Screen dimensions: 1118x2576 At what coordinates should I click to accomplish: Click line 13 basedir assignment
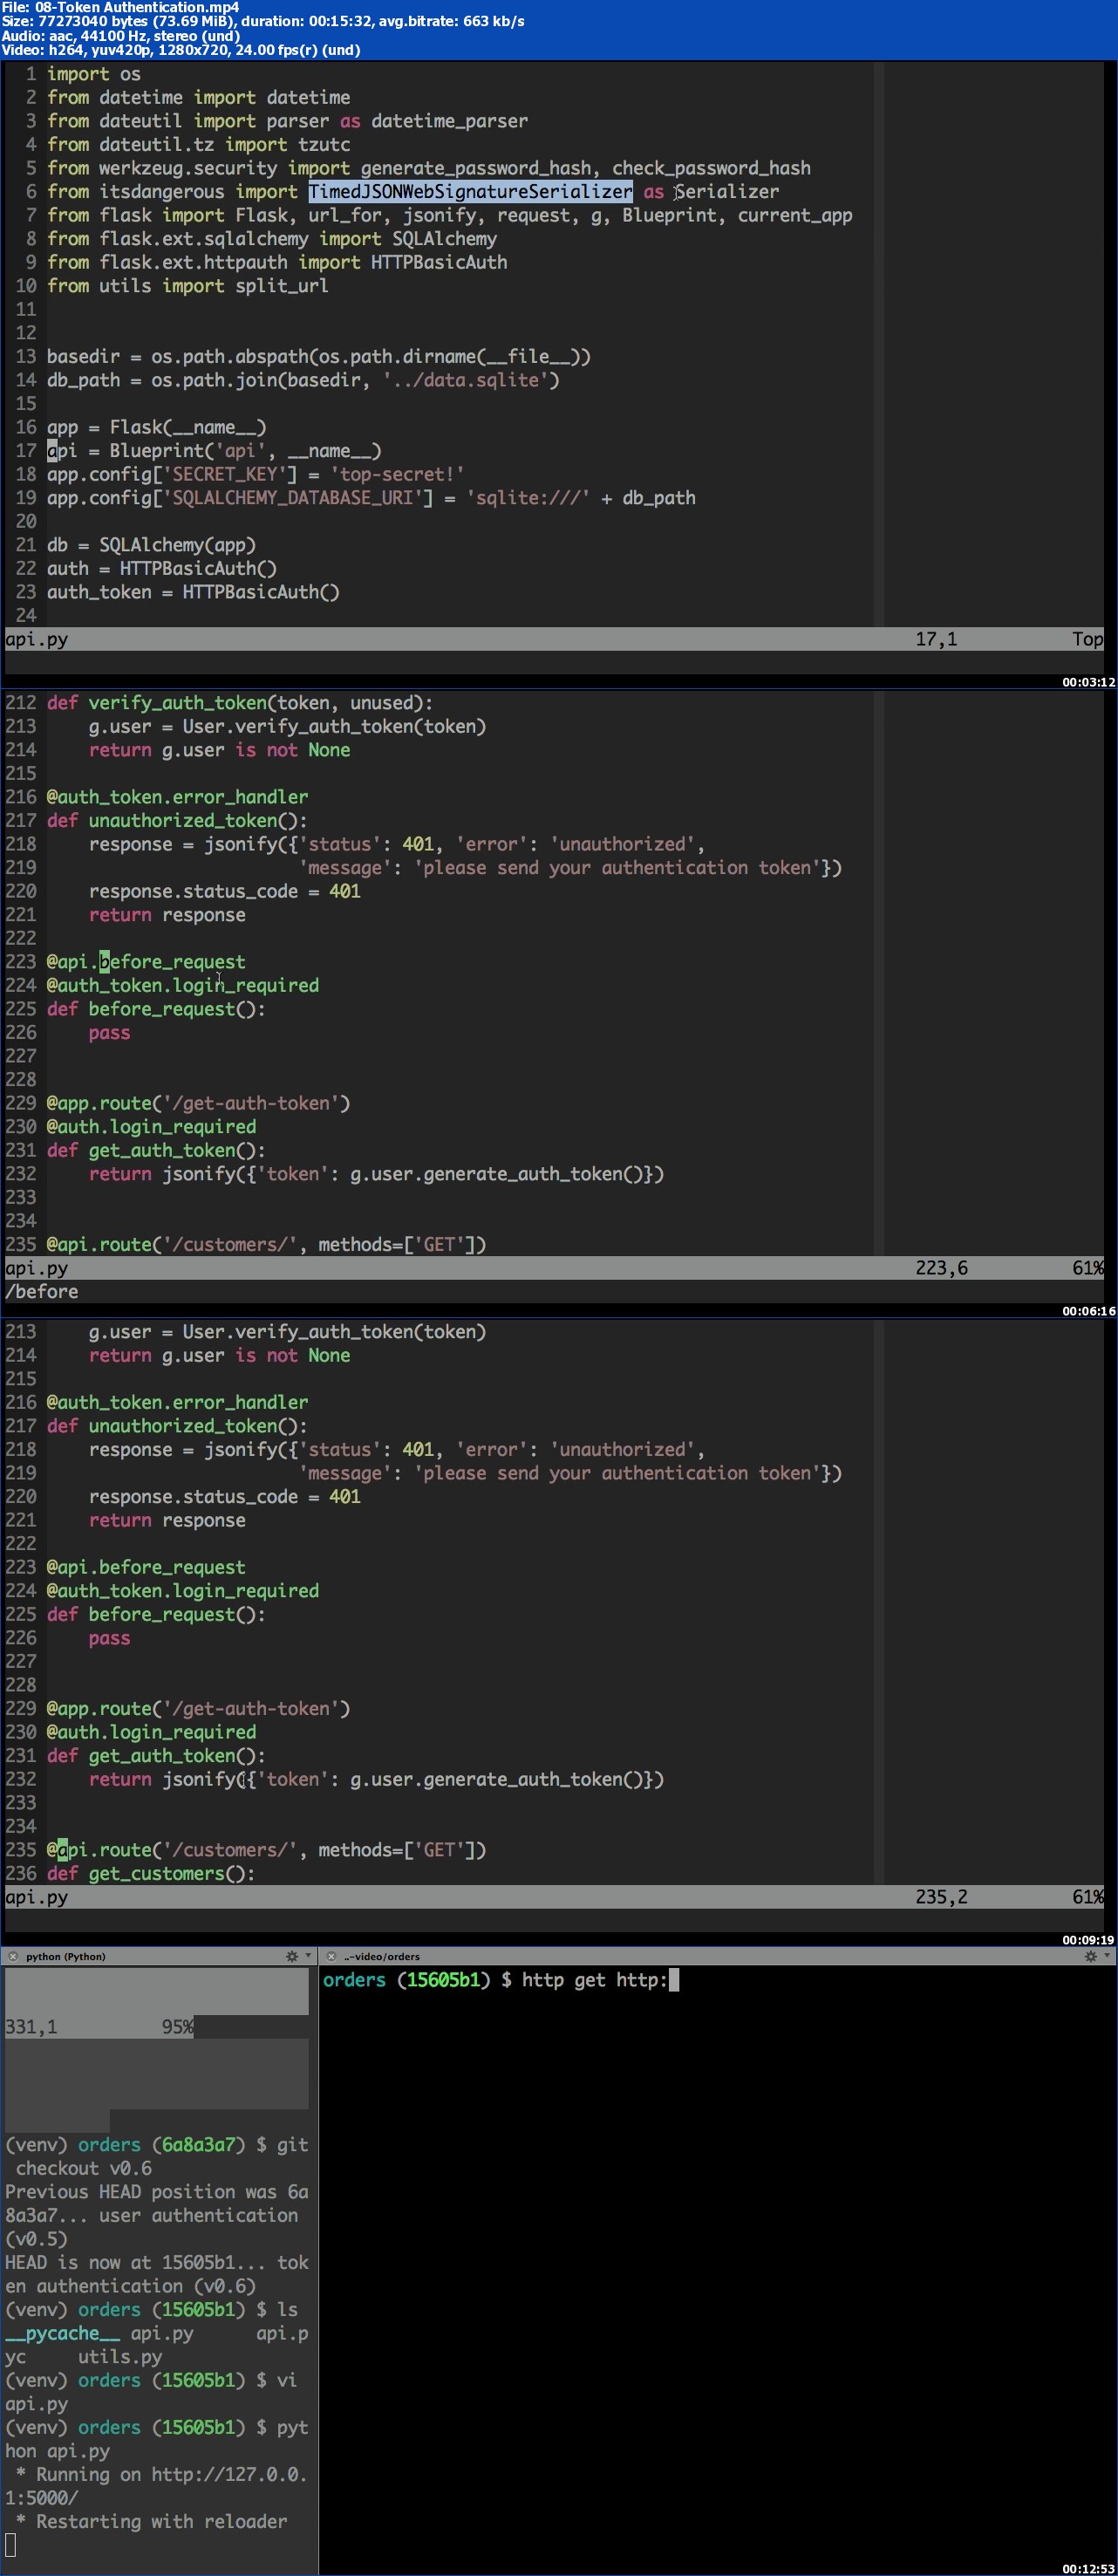pyautogui.click(x=319, y=356)
